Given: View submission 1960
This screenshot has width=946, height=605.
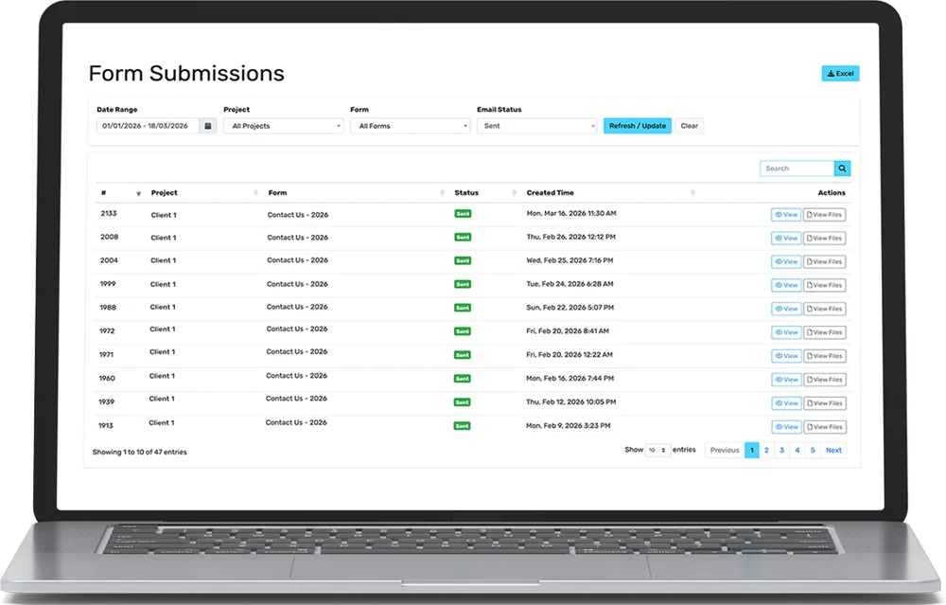Looking at the screenshot, I should click(x=786, y=380).
